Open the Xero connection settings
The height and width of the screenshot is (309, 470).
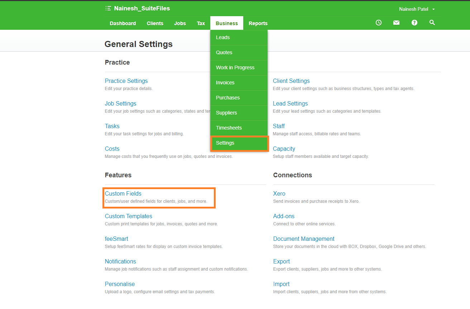coord(279,193)
